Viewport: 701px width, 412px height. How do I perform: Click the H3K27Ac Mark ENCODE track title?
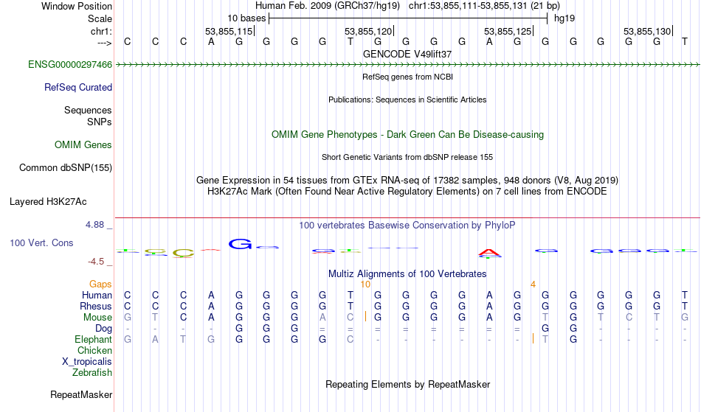click(407, 192)
